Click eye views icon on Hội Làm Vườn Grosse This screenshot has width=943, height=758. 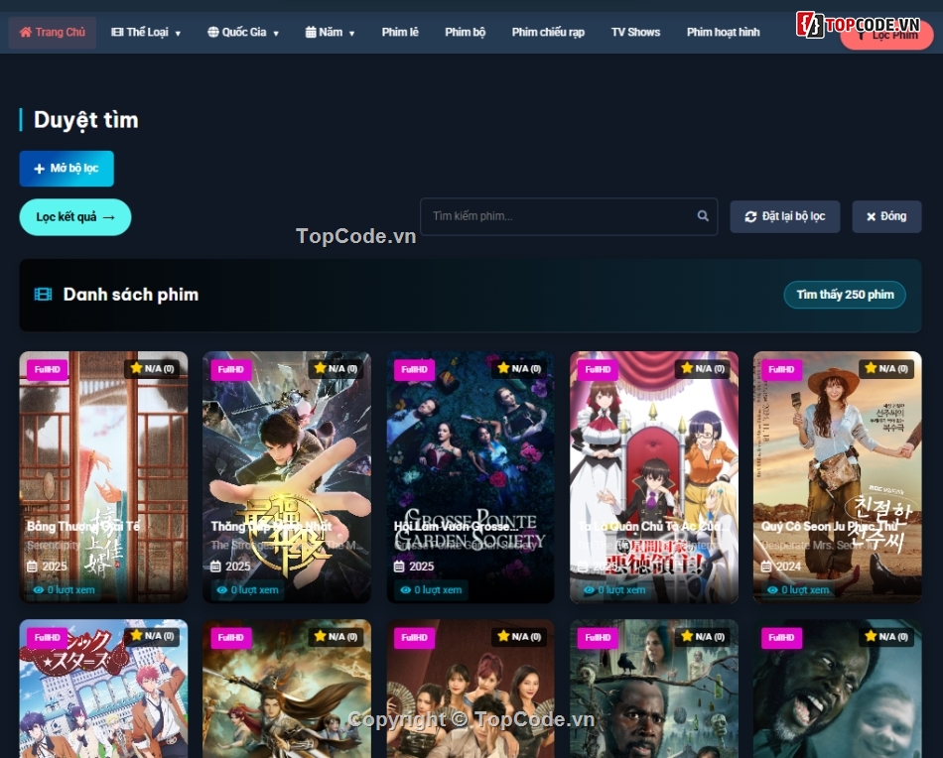[405, 590]
